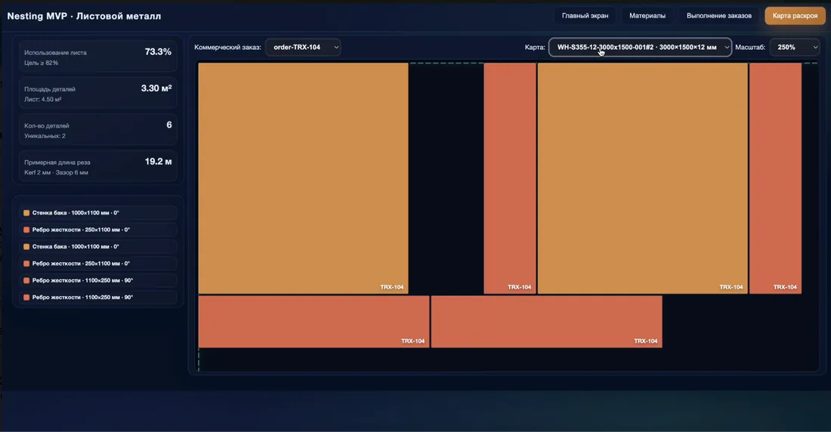Screen dimensions: 831x432
Task: Switch to Материалы tab
Action: pyautogui.click(x=647, y=16)
